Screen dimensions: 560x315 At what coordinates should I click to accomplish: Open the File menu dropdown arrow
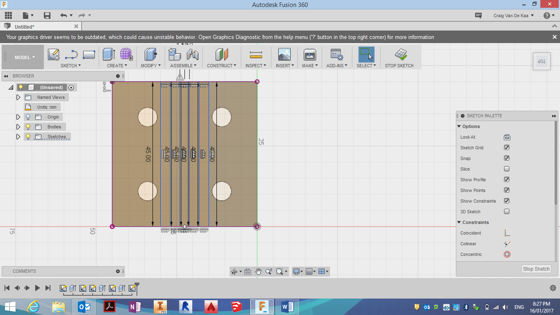point(32,16)
